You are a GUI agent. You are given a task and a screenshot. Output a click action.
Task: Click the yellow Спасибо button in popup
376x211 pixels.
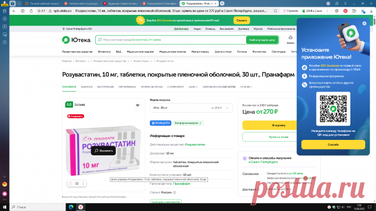(333, 144)
